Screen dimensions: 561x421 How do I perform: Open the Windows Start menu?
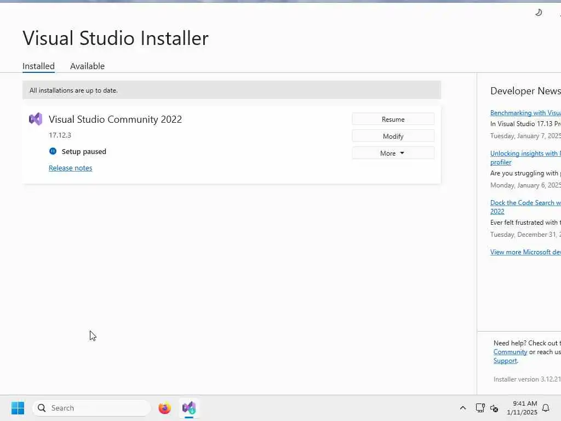coord(18,408)
